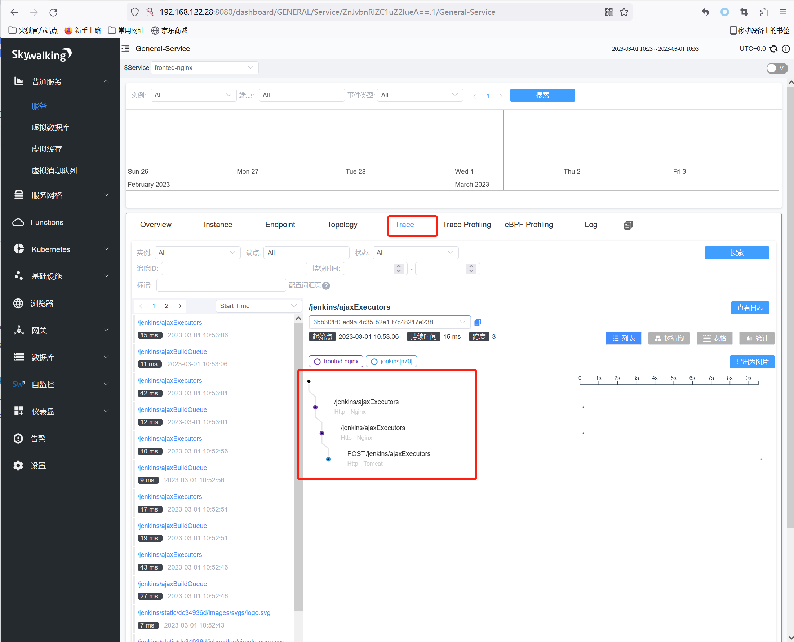The width and height of the screenshot is (794, 642).
Task: Toggle the fronted-nginx service legend
Action: point(336,361)
